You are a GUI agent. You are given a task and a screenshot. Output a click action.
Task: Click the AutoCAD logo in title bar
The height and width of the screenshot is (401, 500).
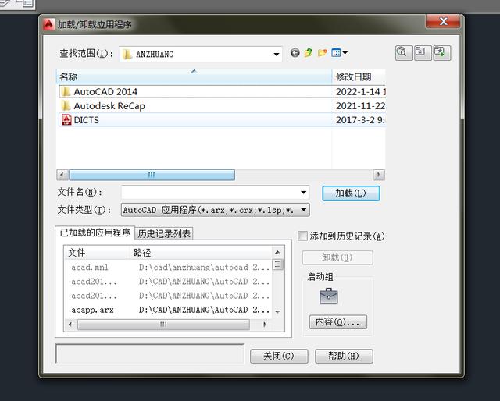click(x=48, y=24)
